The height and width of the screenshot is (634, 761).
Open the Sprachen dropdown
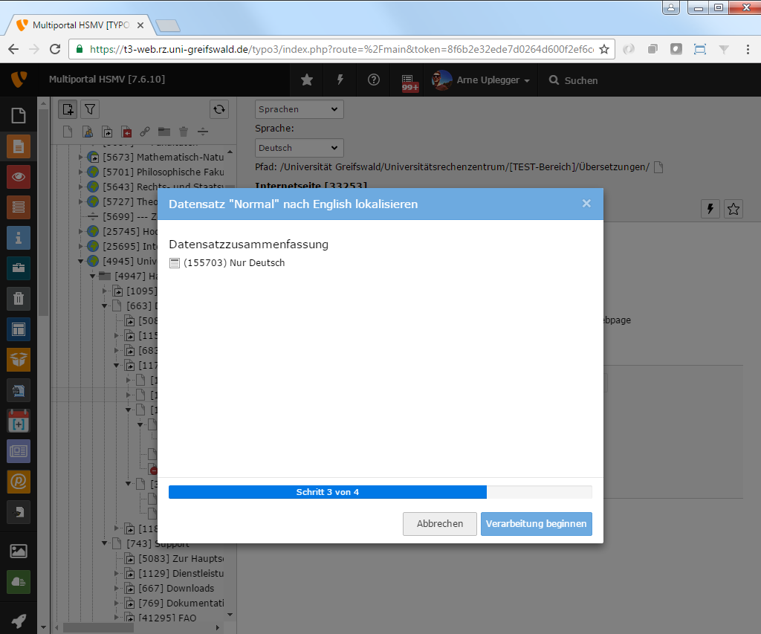click(299, 109)
